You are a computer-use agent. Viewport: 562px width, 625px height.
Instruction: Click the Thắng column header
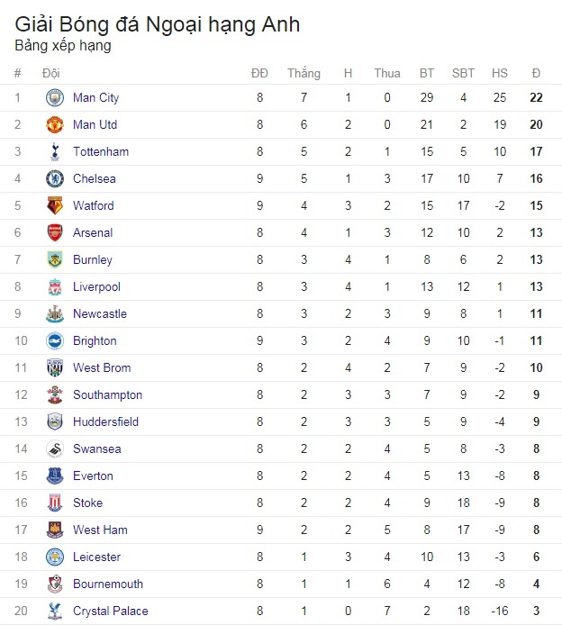[x=304, y=73]
